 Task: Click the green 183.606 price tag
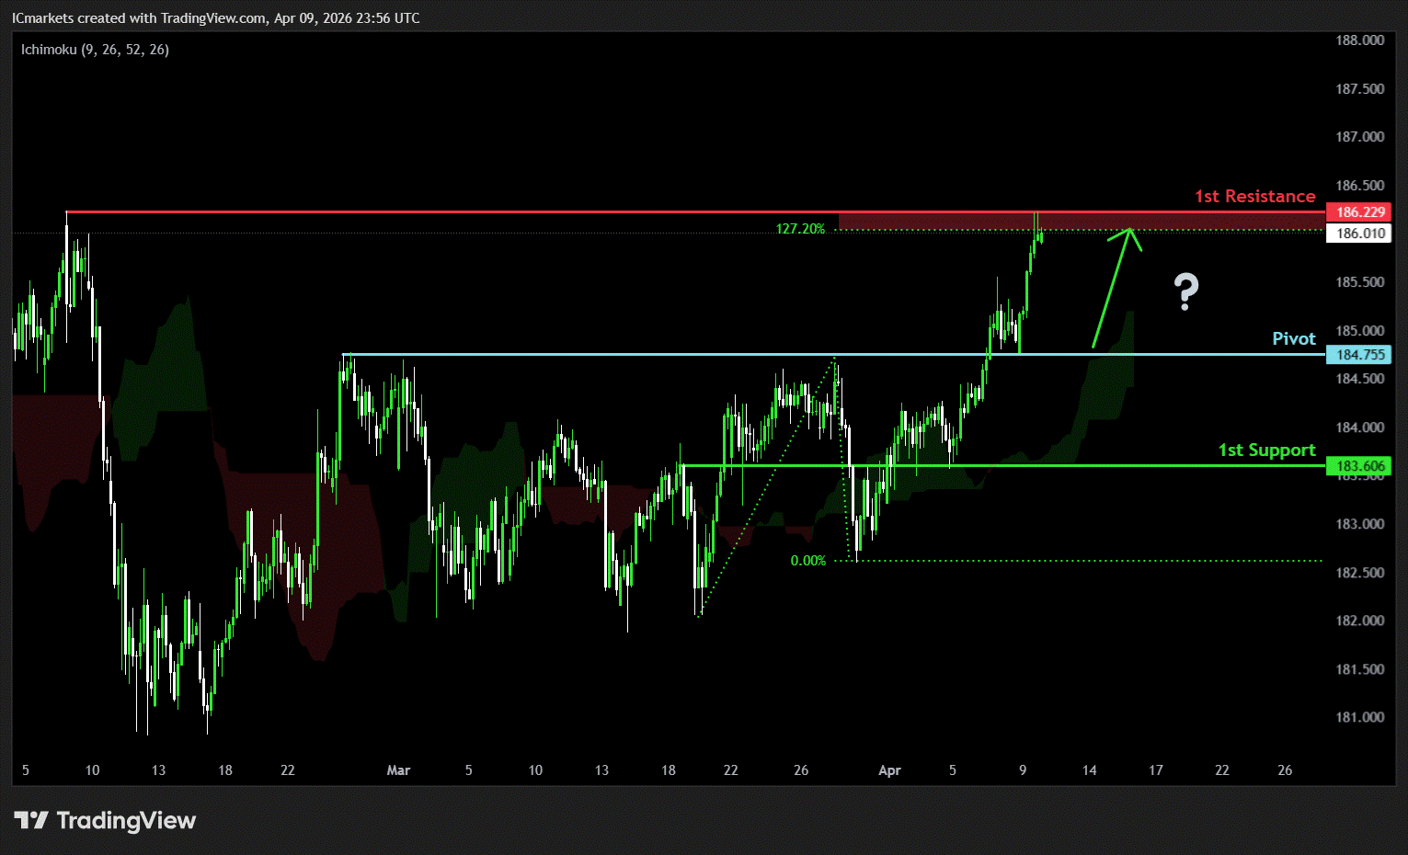click(x=1359, y=466)
